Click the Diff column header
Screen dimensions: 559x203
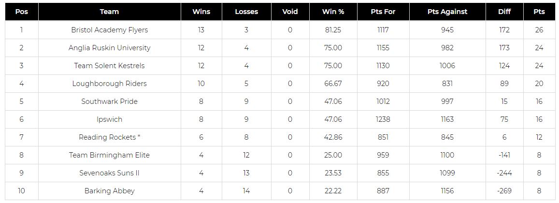click(x=504, y=12)
